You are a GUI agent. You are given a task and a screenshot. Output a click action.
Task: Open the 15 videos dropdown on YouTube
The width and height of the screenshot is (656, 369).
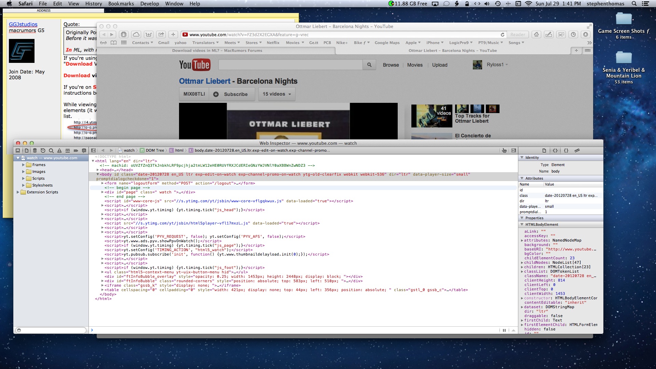pos(277,94)
